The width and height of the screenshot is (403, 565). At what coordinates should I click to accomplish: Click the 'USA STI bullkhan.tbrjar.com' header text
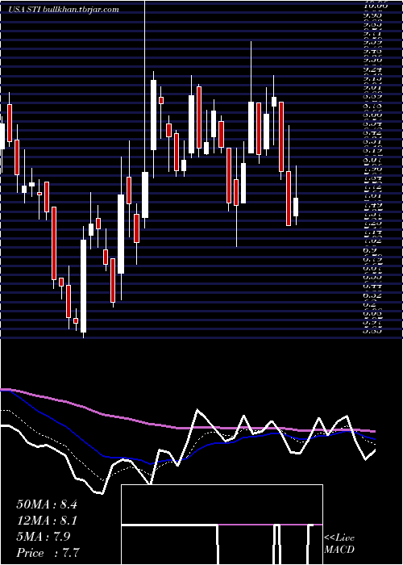(x=64, y=10)
